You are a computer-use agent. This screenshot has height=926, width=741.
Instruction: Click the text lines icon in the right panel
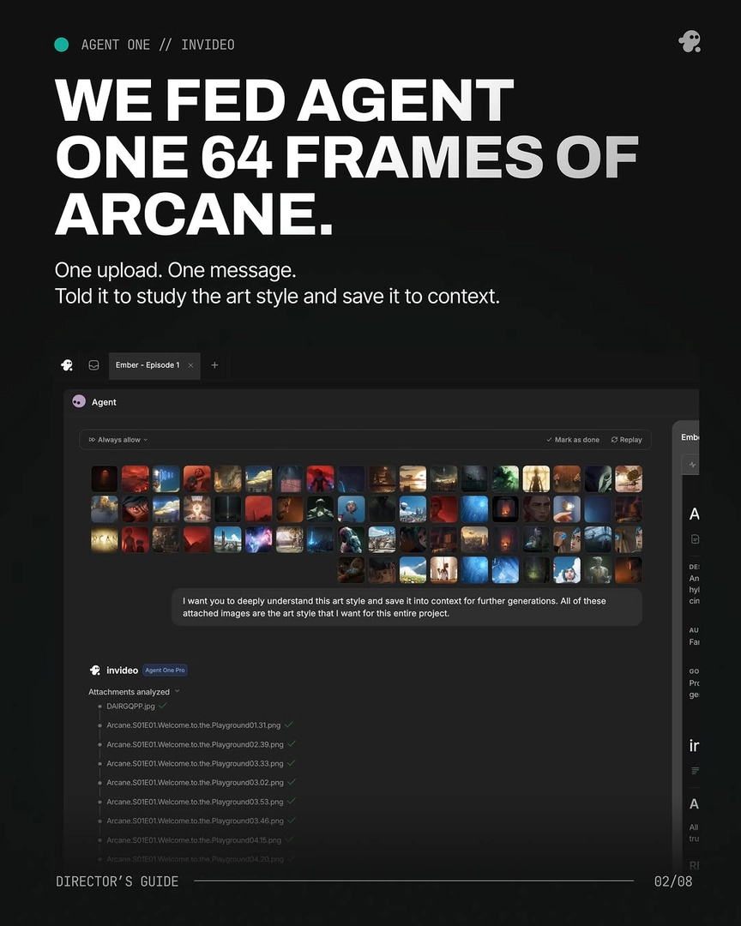pos(695,771)
